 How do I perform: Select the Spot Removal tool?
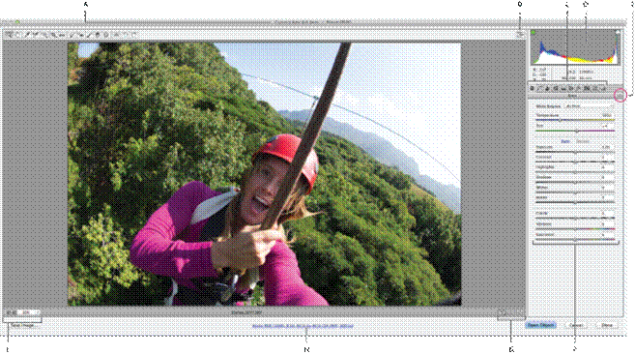[x=72, y=35]
